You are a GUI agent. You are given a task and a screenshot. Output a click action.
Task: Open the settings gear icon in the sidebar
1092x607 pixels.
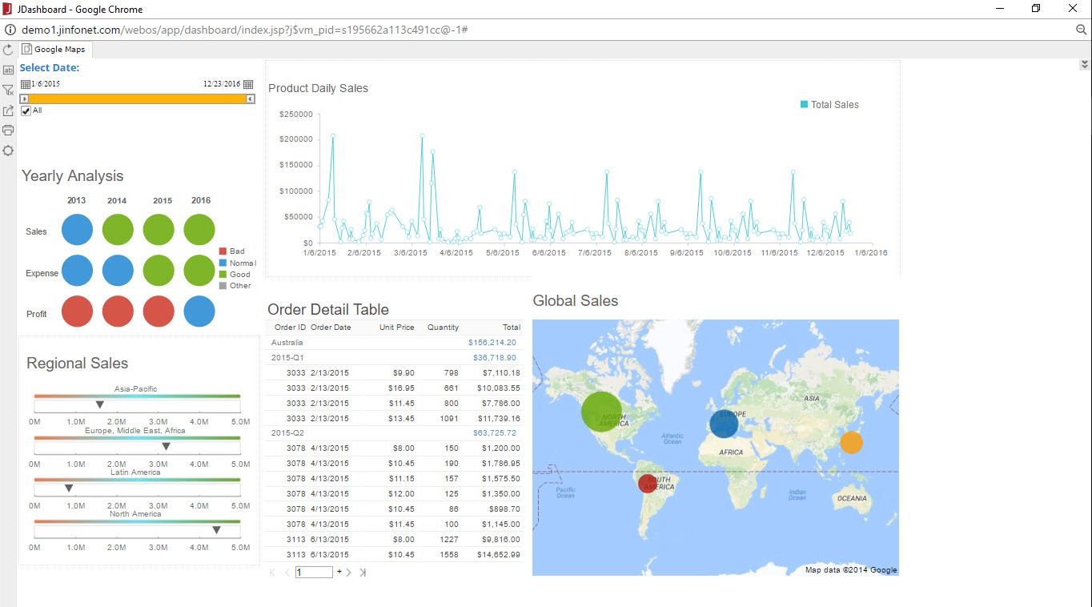point(8,151)
